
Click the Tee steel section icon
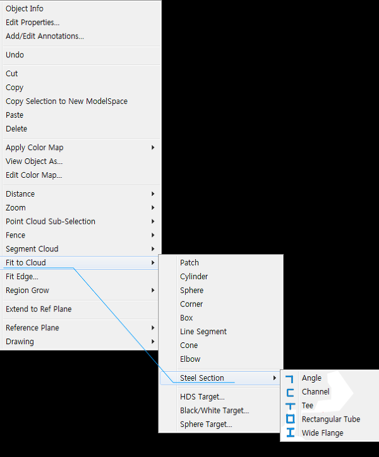(290, 406)
